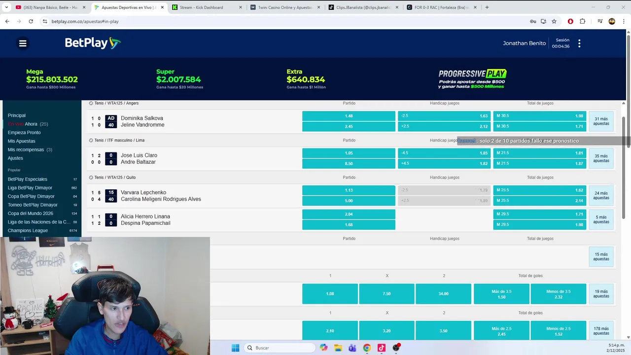Screen dimensions: 631x355
Task: Open the Chrome profile avatar
Action: [612, 21]
